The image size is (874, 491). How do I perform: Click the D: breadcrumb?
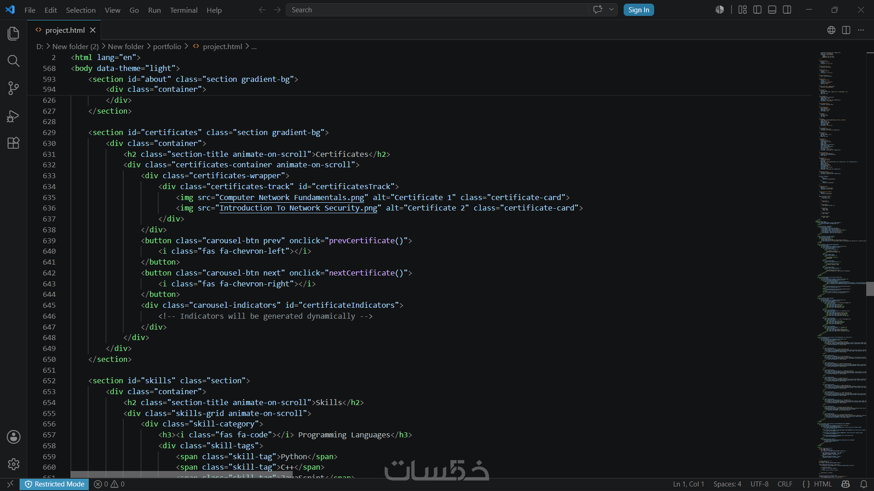click(40, 46)
